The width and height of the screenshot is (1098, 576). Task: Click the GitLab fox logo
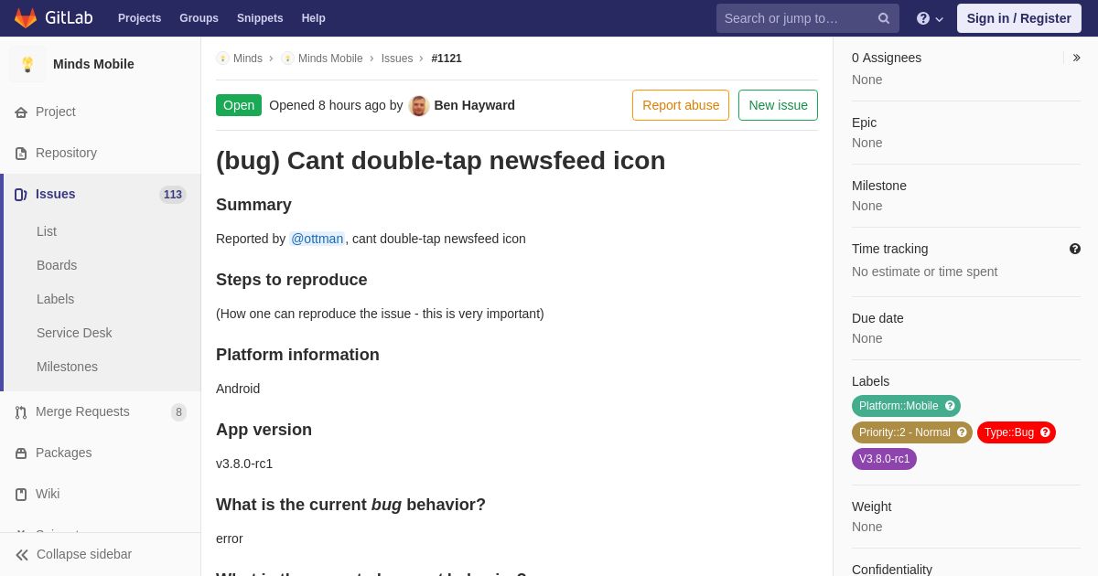coord(26,18)
